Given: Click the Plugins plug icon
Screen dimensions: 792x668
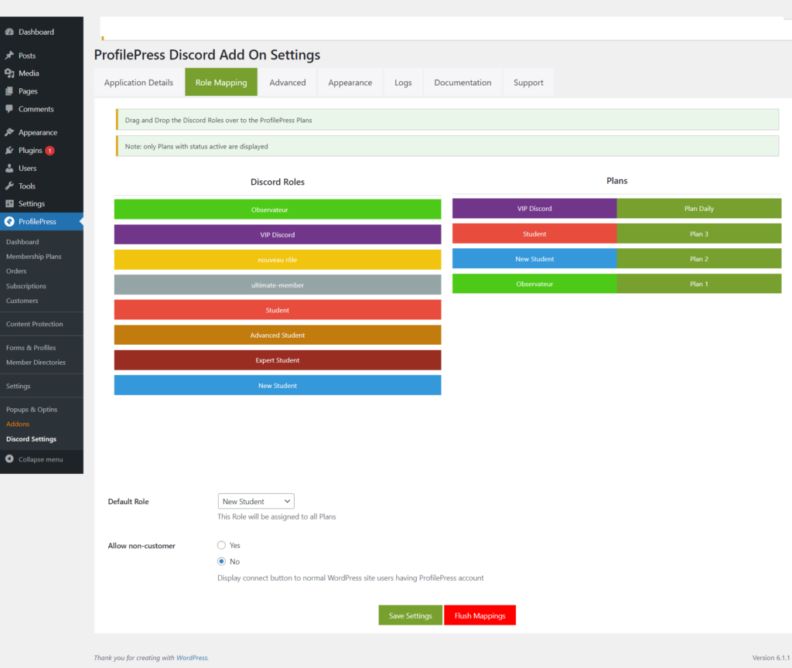Looking at the screenshot, I should [x=9, y=151].
